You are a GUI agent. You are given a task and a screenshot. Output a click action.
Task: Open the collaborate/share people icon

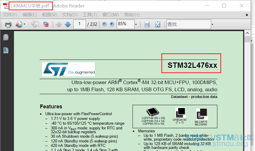pos(19,24)
